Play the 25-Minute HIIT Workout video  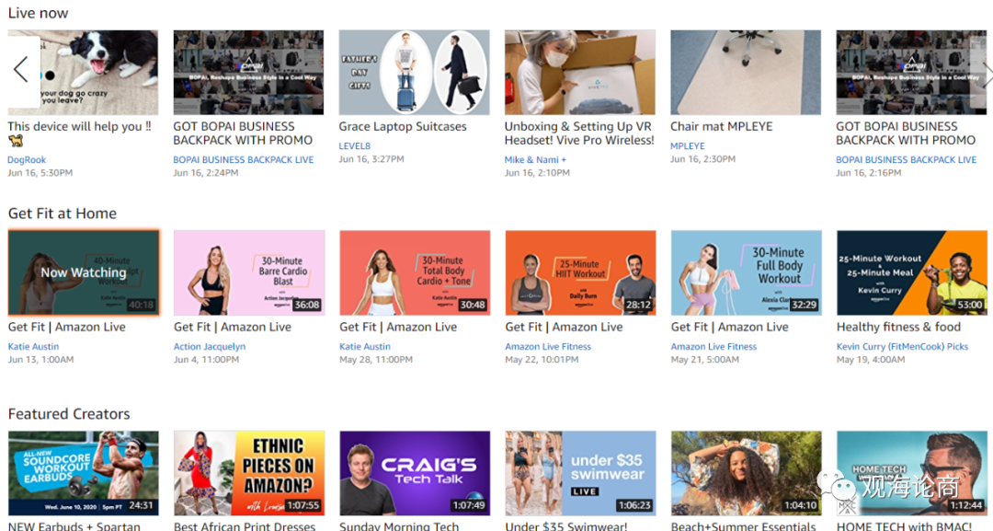(580, 272)
